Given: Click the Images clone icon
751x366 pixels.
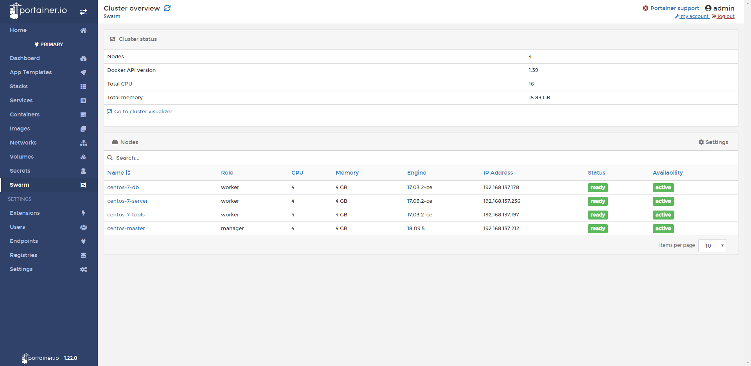Looking at the screenshot, I should pyautogui.click(x=83, y=129).
